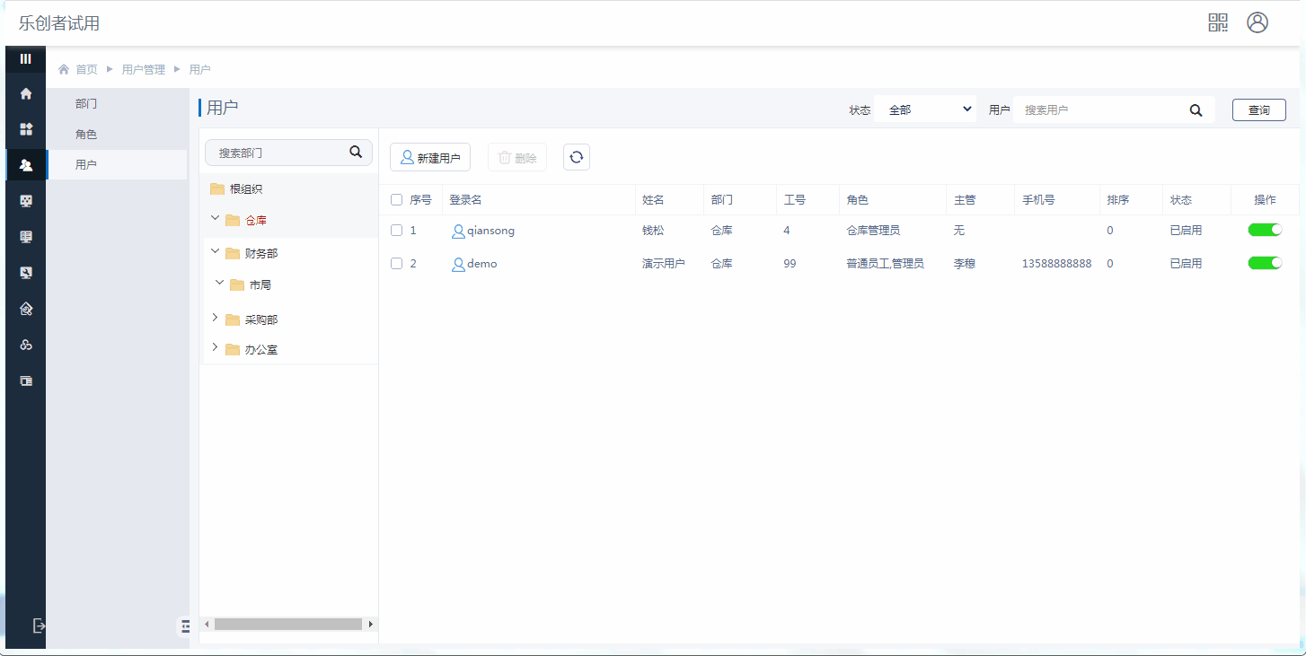Click the QR code icon in header

[1217, 22]
